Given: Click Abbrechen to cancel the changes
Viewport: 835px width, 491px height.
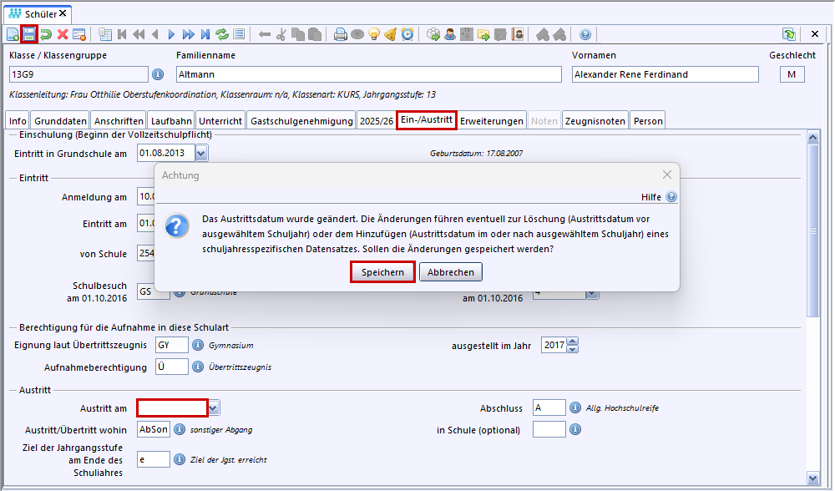Looking at the screenshot, I should (451, 272).
